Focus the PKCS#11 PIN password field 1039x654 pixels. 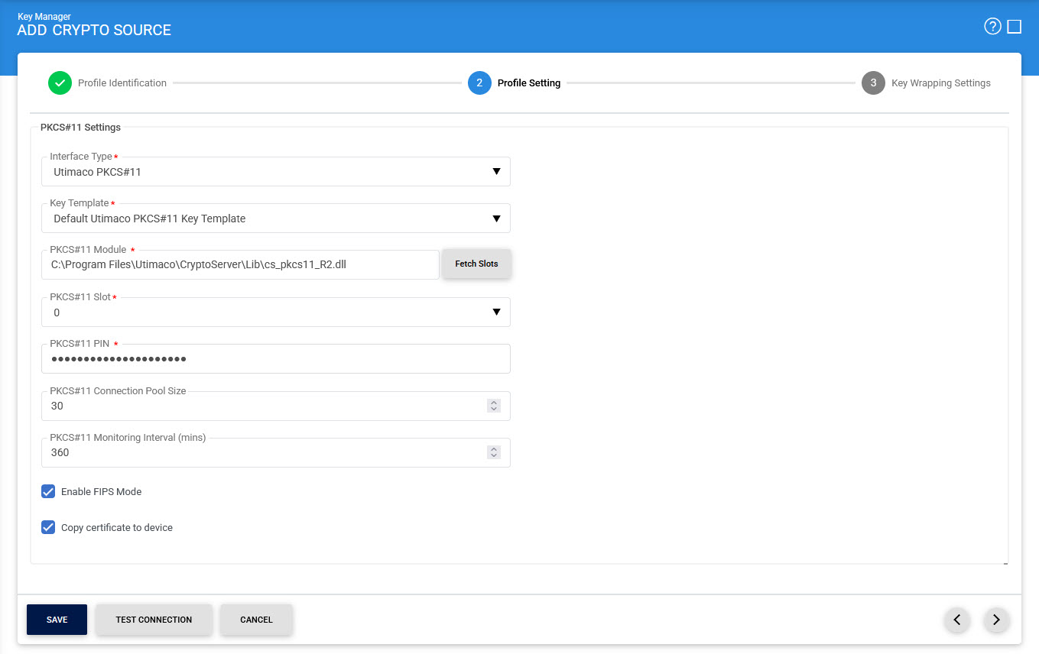275,359
